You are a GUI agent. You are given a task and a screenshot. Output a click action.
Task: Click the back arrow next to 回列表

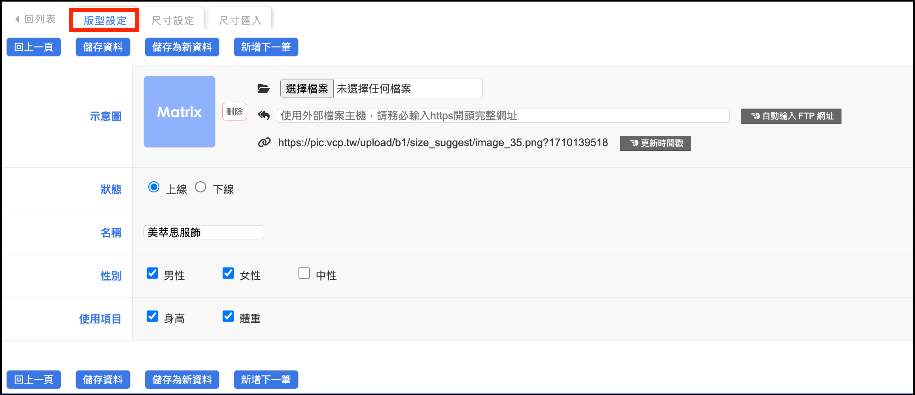click(17, 19)
